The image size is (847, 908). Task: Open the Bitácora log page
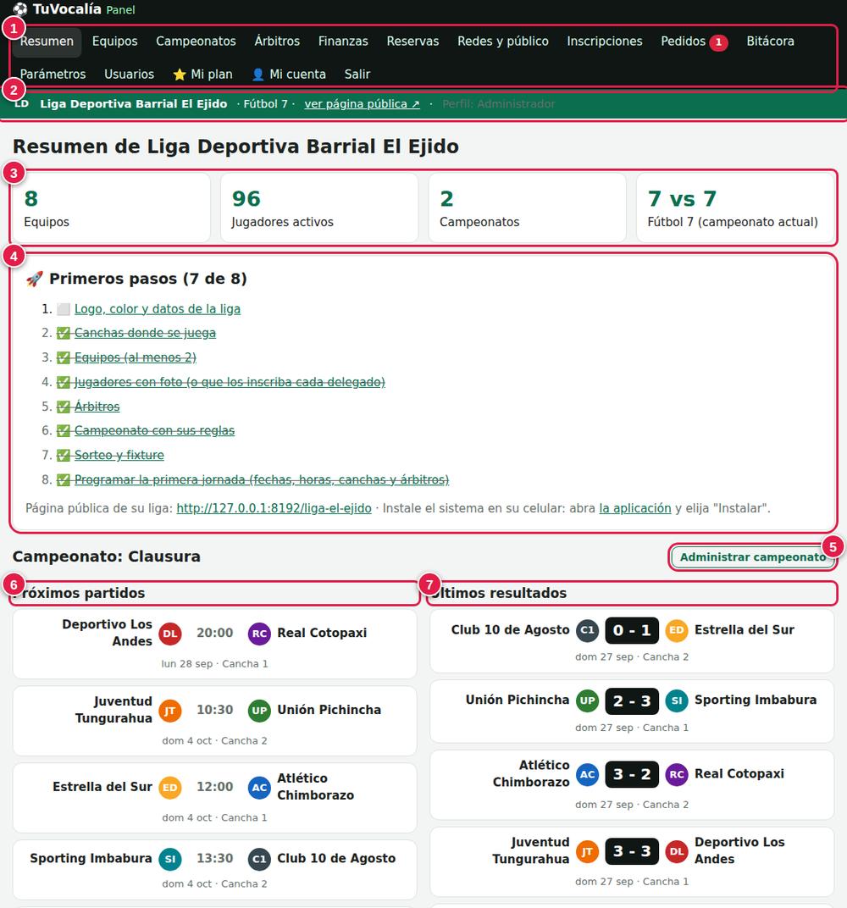click(770, 42)
